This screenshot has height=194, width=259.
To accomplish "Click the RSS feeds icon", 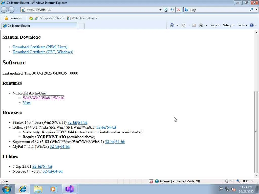I will 183,26.
